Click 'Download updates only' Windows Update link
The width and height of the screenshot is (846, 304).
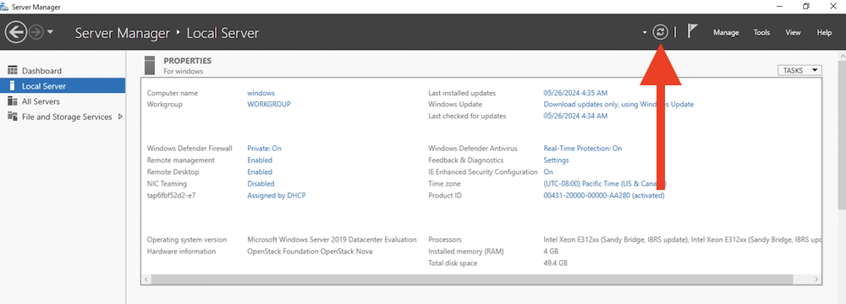pyautogui.click(x=618, y=104)
